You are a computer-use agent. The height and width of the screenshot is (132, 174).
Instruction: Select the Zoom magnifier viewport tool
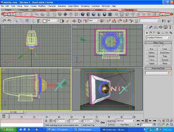point(159,121)
